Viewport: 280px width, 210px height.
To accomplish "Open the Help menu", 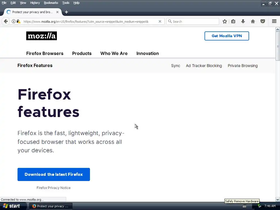I will 77,3.
